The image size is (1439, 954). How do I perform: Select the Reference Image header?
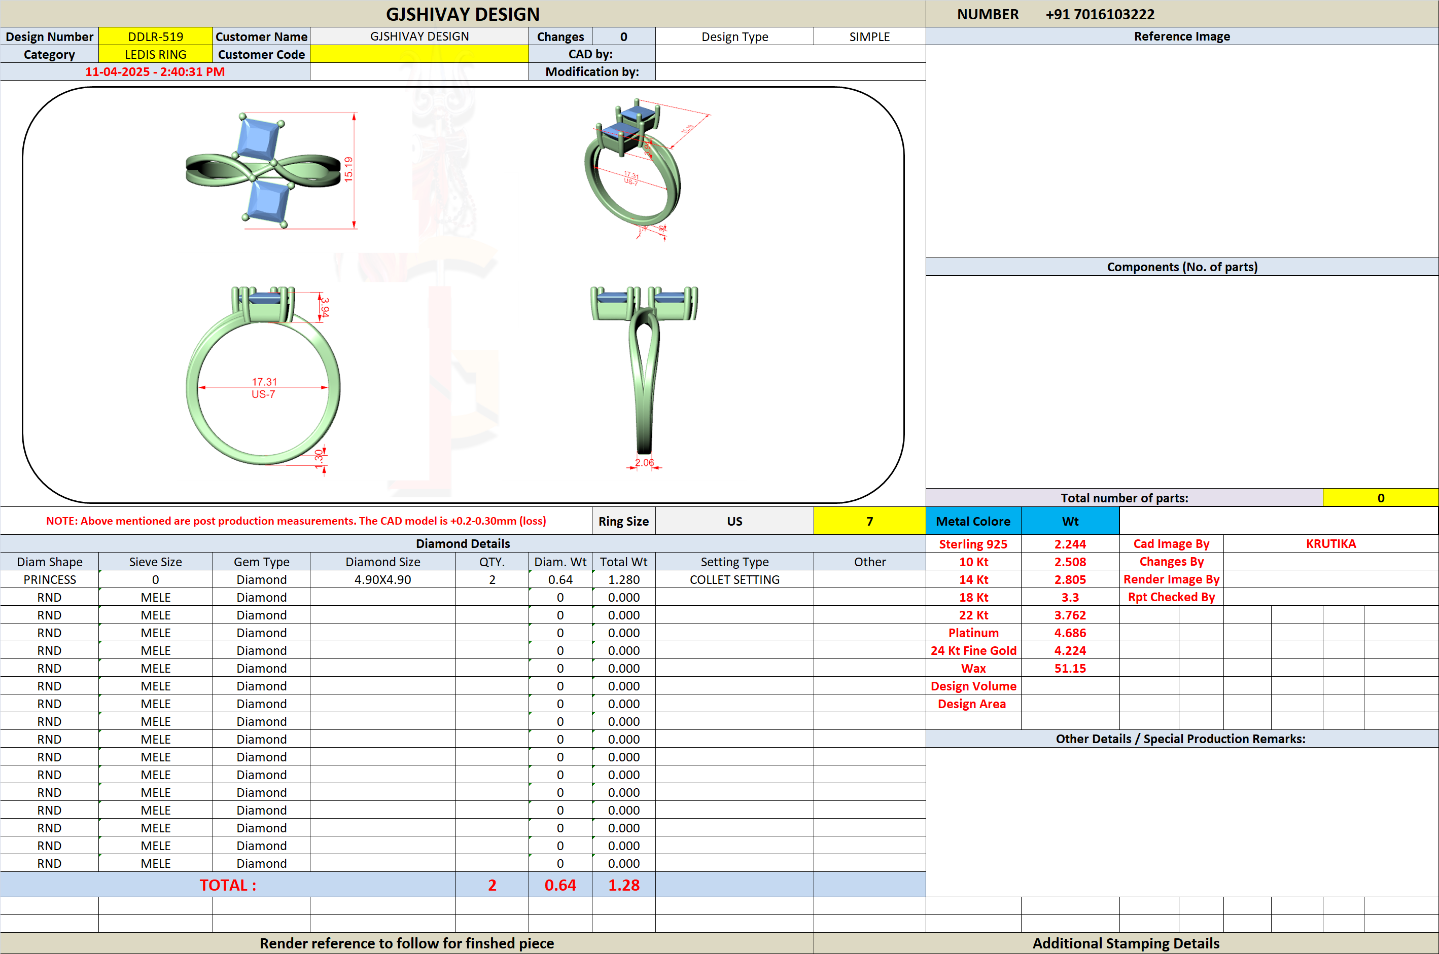(x=1181, y=36)
